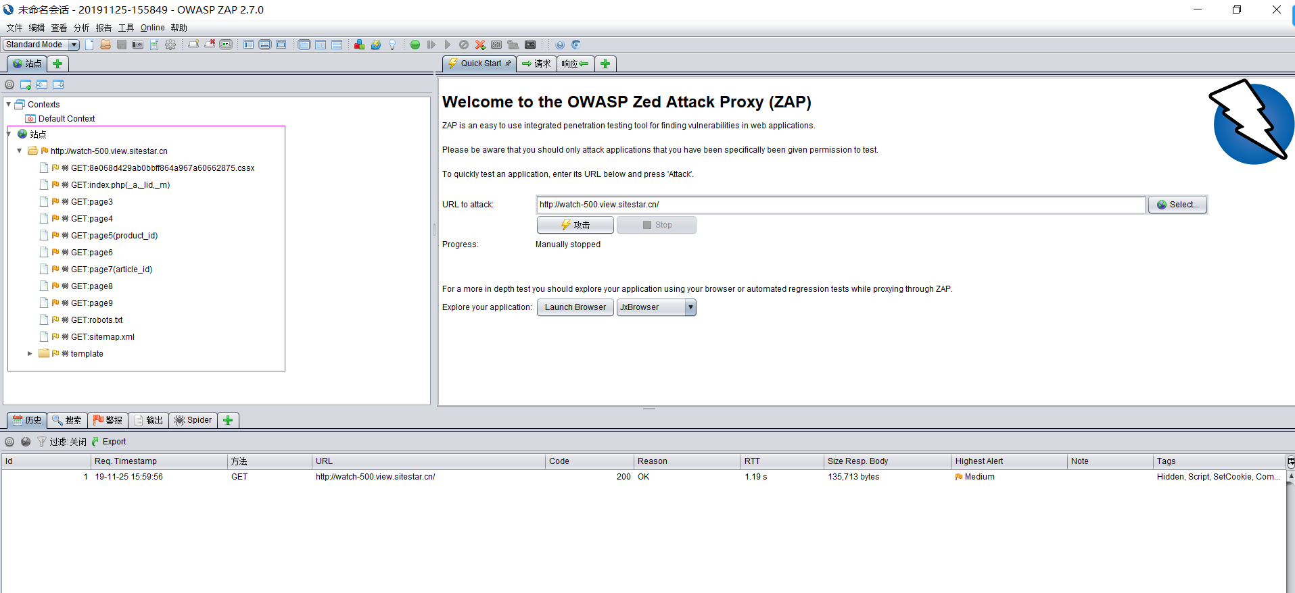
Task: Toggle the expand Information tabs layout icon
Action: click(265, 45)
